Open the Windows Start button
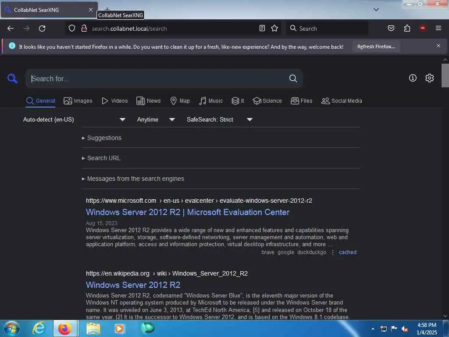Viewport: 449px width, 337px height. (x=12, y=328)
